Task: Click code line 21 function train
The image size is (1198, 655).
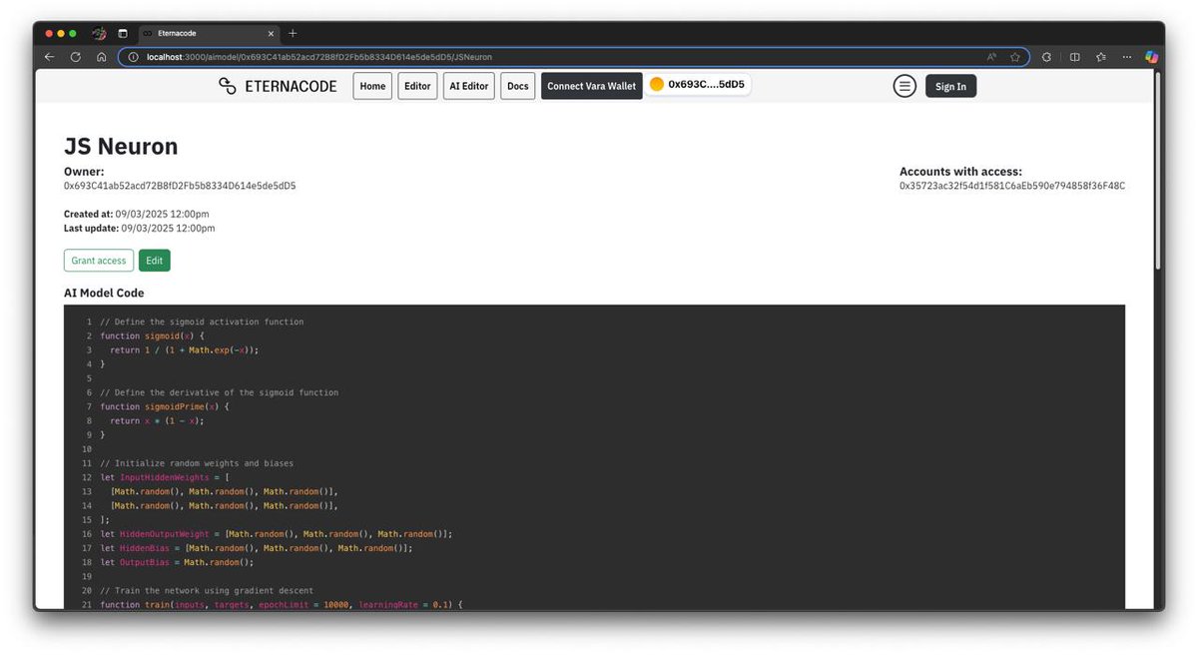Action: (x=282, y=605)
